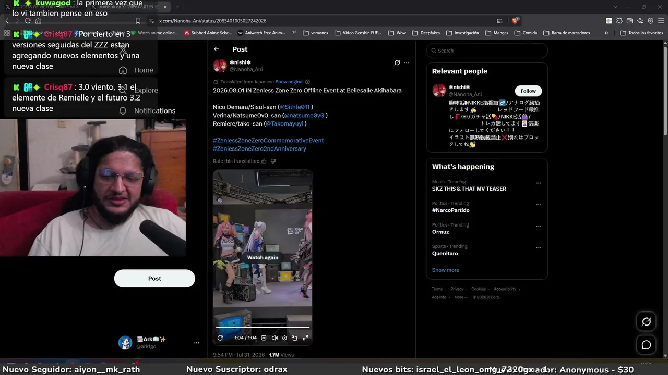The height and width of the screenshot is (375, 668).
Task: Open Ads info footer link
Action: 439,297
